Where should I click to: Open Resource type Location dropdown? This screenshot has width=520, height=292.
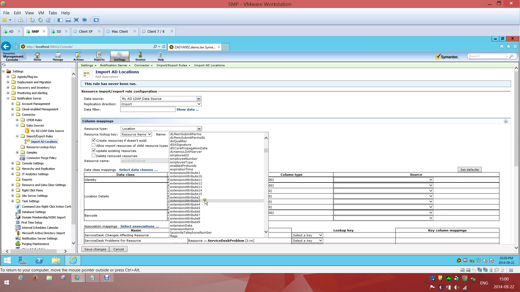pos(199,129)
